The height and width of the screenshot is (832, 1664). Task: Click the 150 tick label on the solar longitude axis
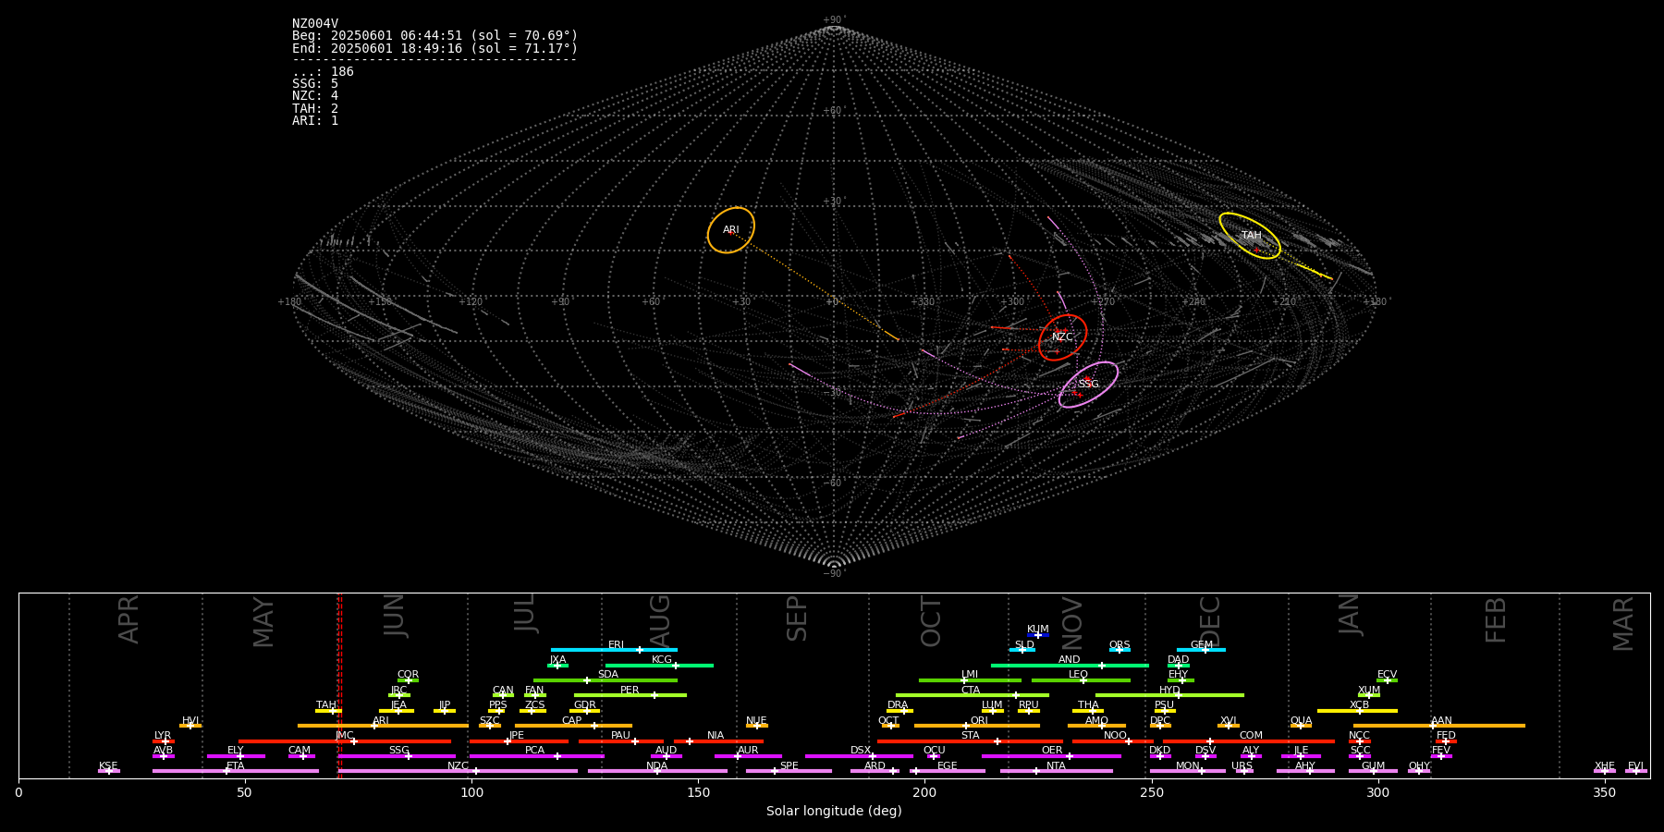tap(698, 792)
